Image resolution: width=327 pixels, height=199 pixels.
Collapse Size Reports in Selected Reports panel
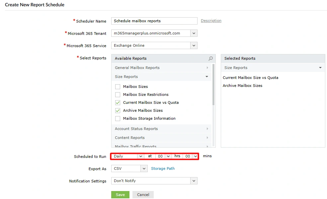[x=320, y=67]
